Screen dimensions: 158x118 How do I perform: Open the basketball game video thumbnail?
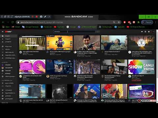tap(87, 67)
